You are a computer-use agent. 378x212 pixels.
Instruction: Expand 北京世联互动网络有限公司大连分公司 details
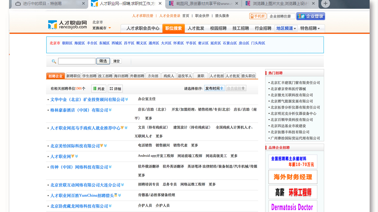coord(123,185)
